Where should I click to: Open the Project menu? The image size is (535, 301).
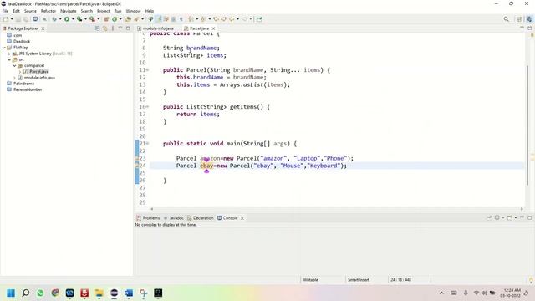click(104, 11)
